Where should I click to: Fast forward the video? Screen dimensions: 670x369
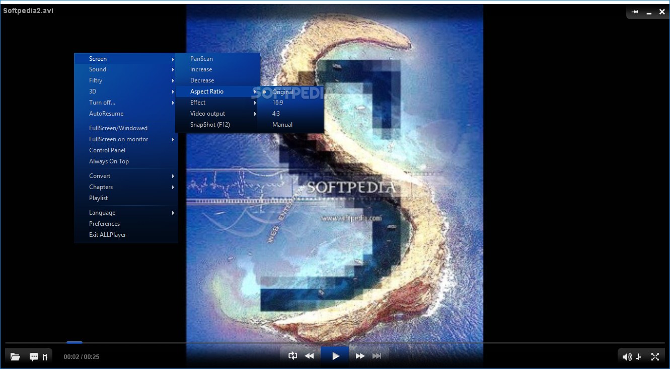coord(360,356)
